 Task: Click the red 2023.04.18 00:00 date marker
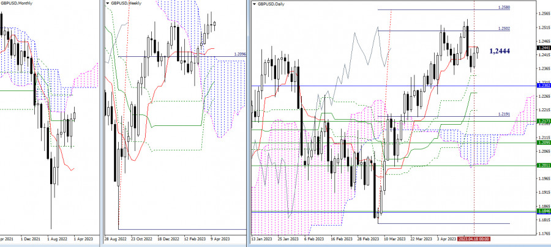tap(474, 238)
